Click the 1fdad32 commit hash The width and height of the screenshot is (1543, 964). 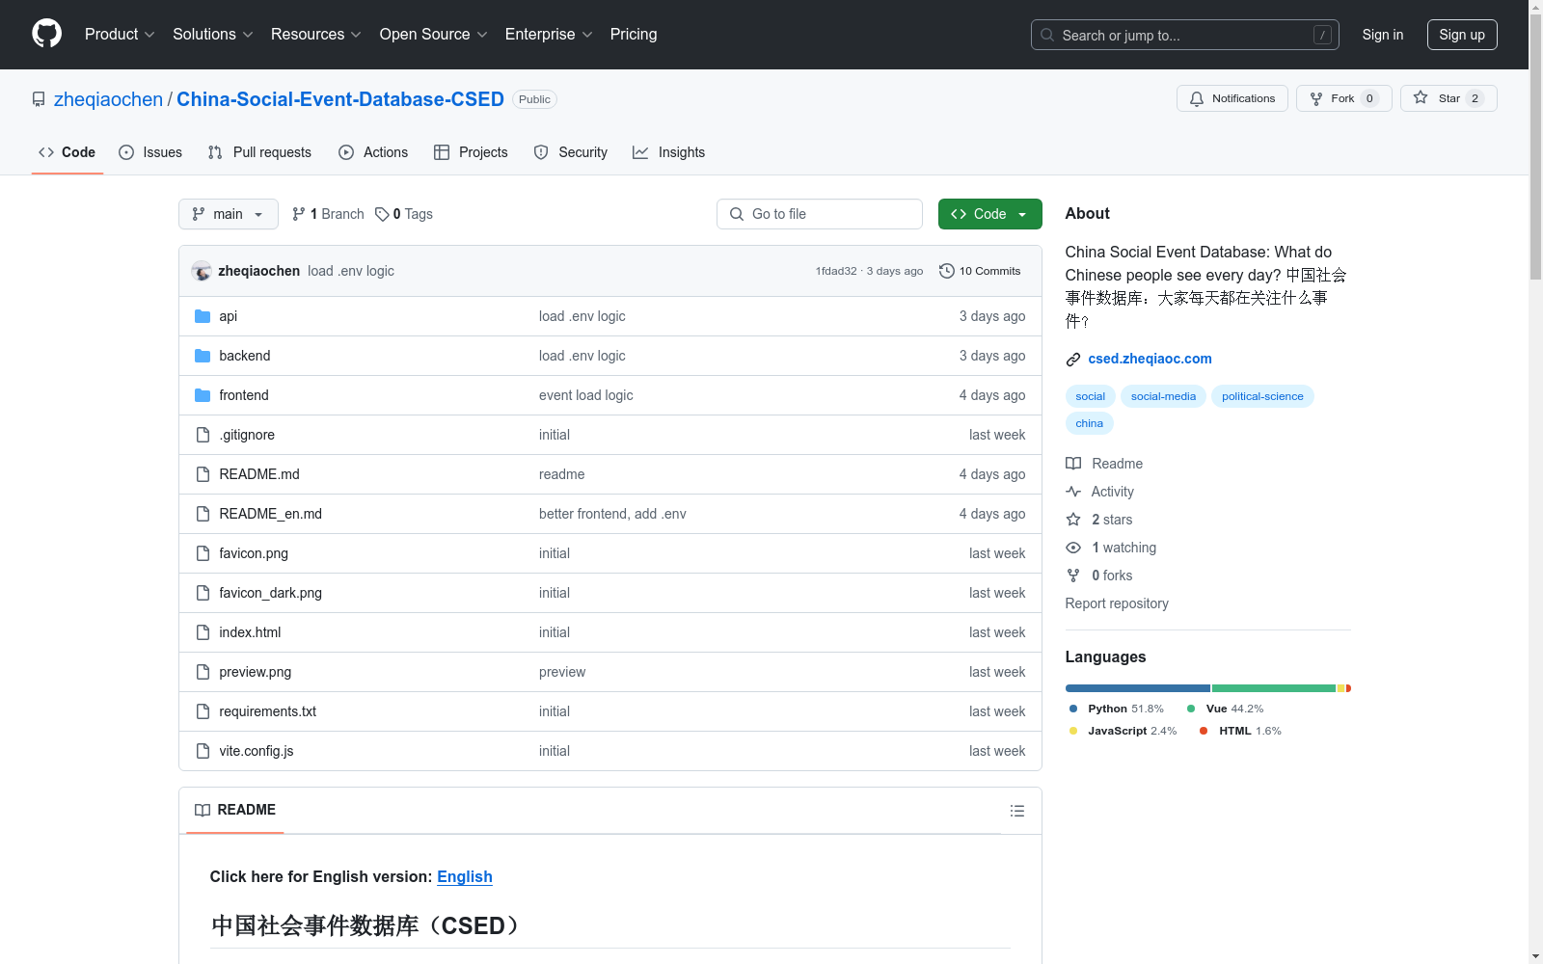click(836, 271)
